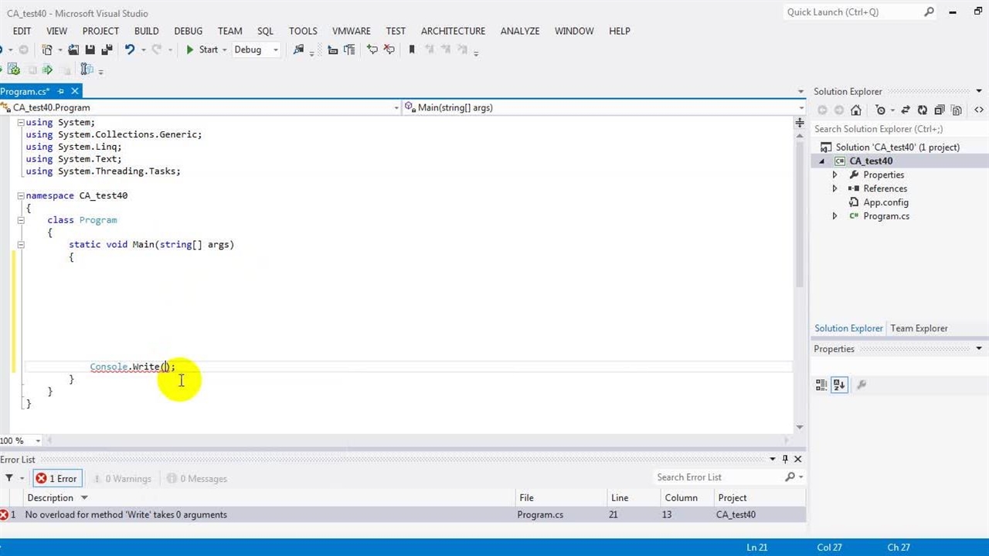This screenshot has width=989, height=556.
Task: Switch to the Team Explorer tab
Action: pos(919,328)
